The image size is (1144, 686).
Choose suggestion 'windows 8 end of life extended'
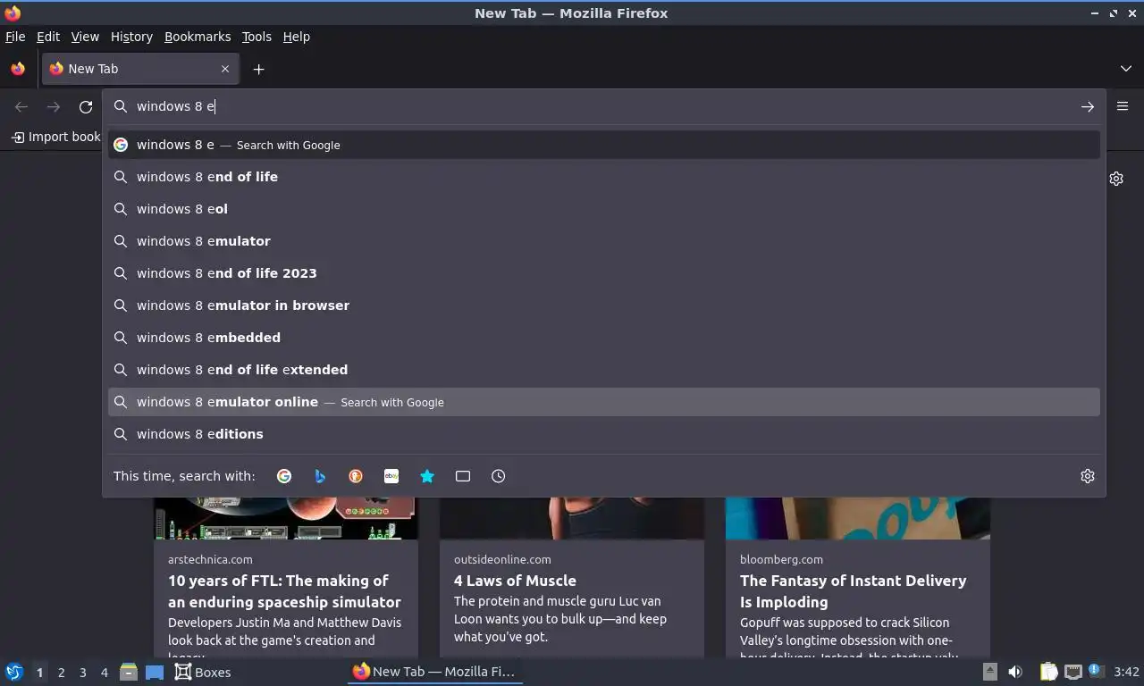[604, 370]
